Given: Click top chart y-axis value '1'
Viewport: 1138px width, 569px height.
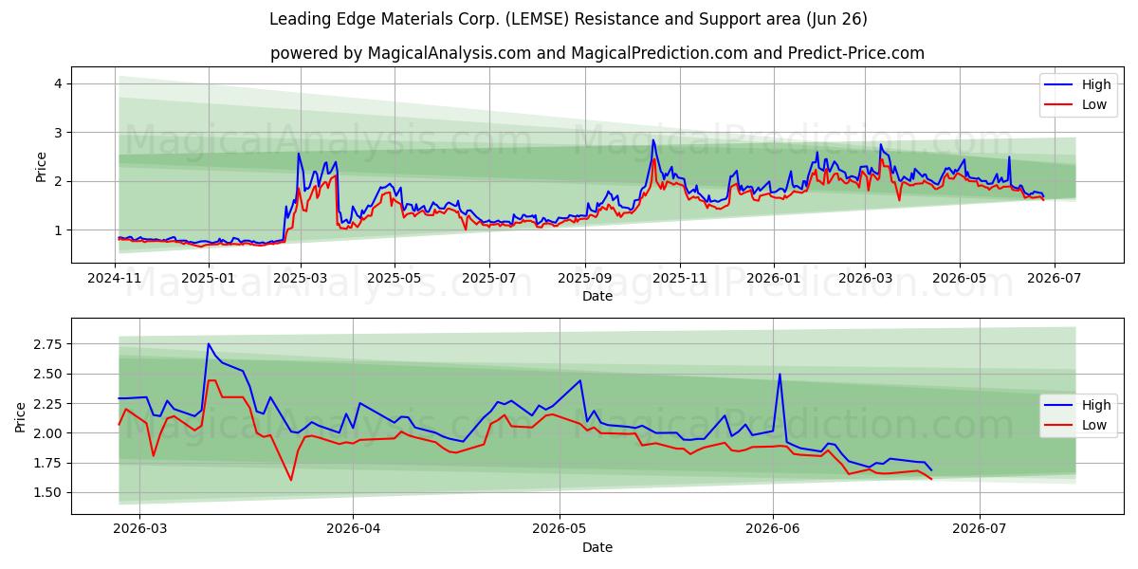Looking at the screenshot, I should tap(58, 229).
